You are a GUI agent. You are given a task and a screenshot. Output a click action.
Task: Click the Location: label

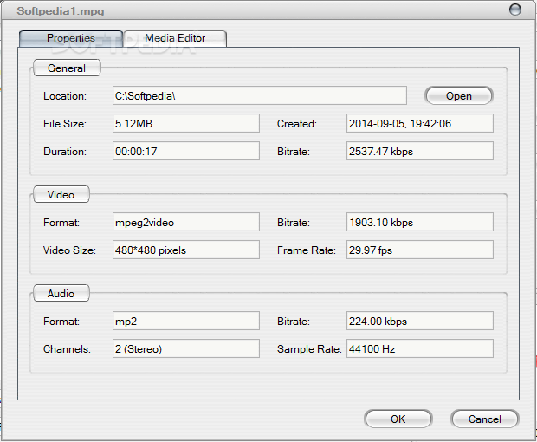click(x=65, y=96)
